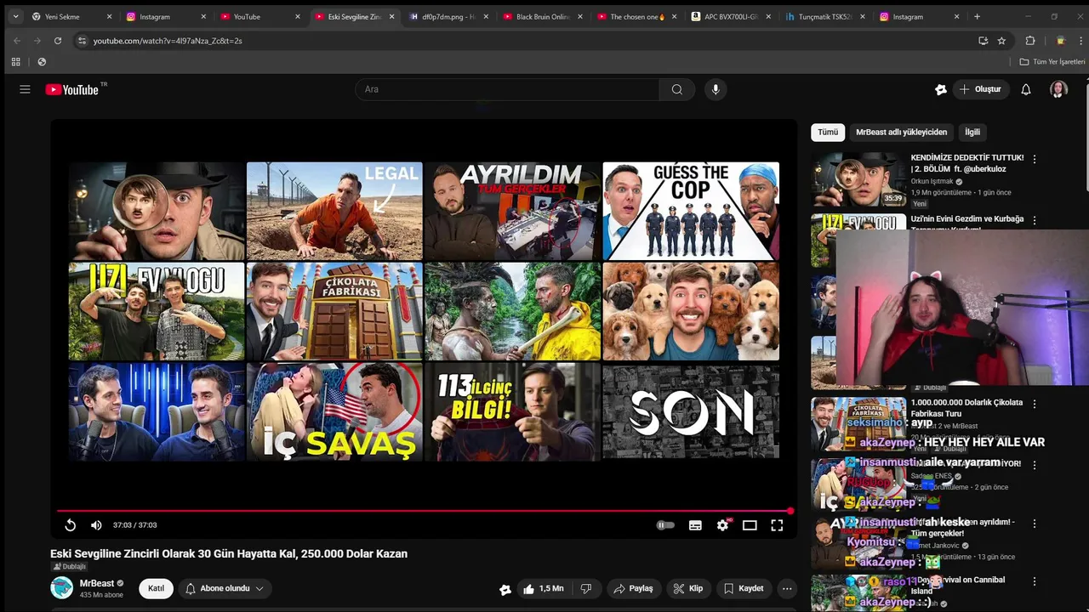
Task: Open AYRILDIM end-screen thumbnail
Action: tap(512, 211)
